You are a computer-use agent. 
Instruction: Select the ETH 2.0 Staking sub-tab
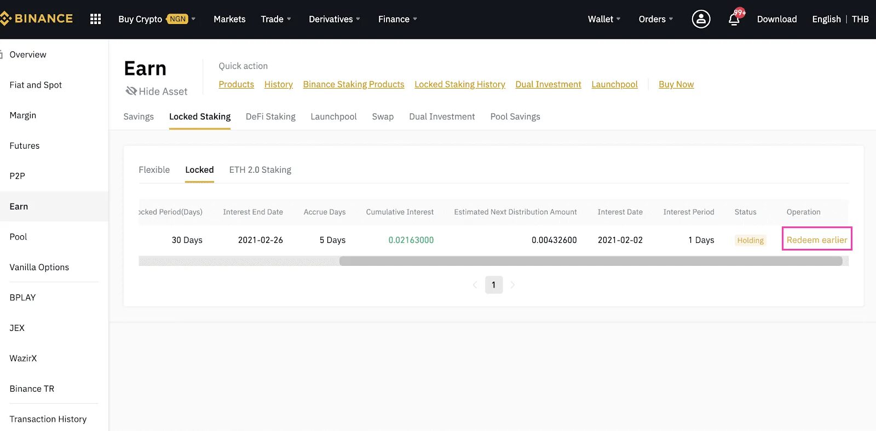[x=260, y=170]
